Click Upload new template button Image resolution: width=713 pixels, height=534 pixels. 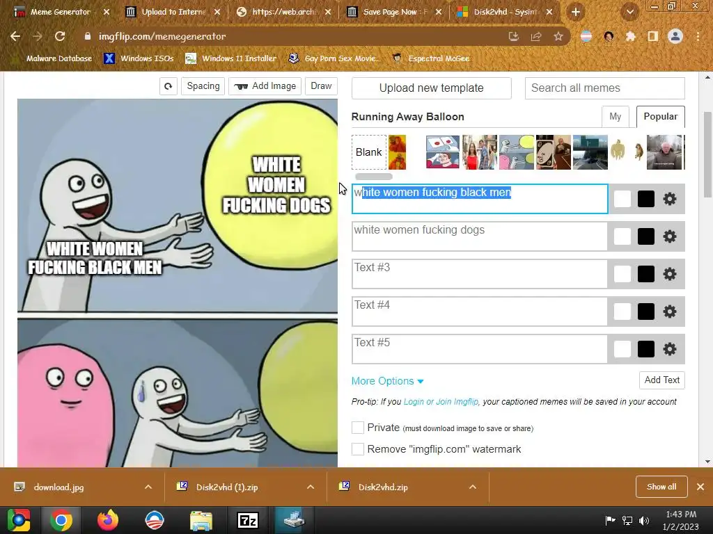(x=432, y=88)
